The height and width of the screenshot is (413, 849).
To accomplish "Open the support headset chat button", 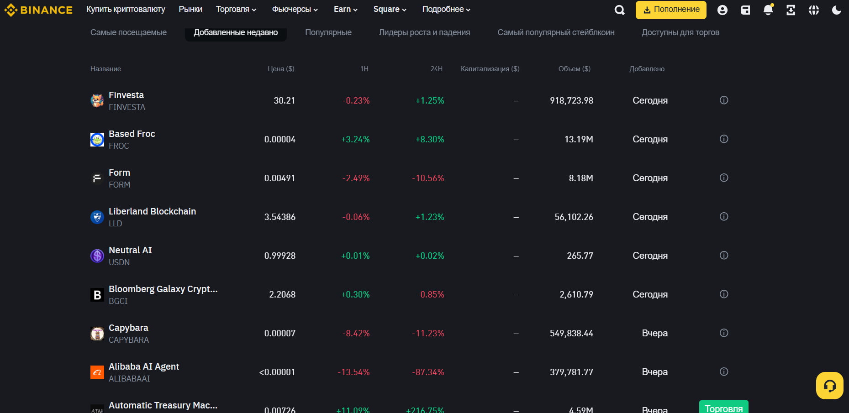I will pyautogui.click(x=829, y=386).
